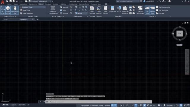Switch to Layout2 tab
Screen dimensions: 190x107
click(22, 105)
